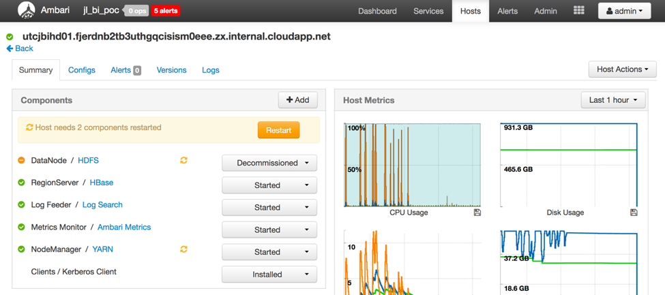Click the CPU Usage chart thumbnail
This screenshot has height=295, width=665.
click(412, 165)
